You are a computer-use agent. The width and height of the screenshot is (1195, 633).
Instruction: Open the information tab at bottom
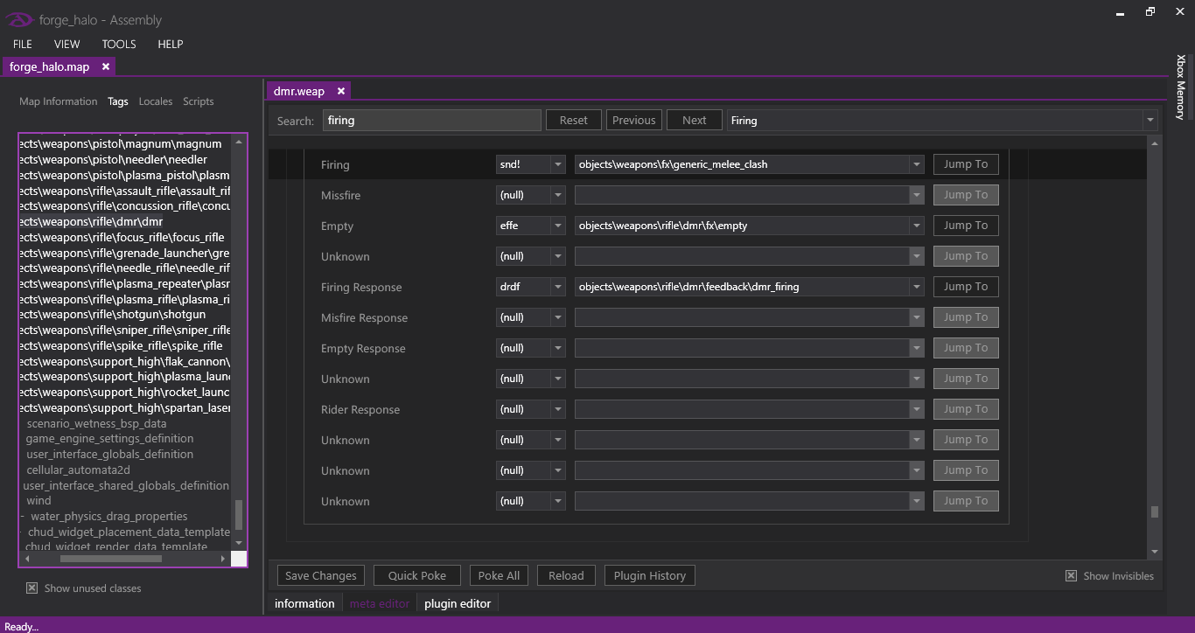[x=304, y=603]
